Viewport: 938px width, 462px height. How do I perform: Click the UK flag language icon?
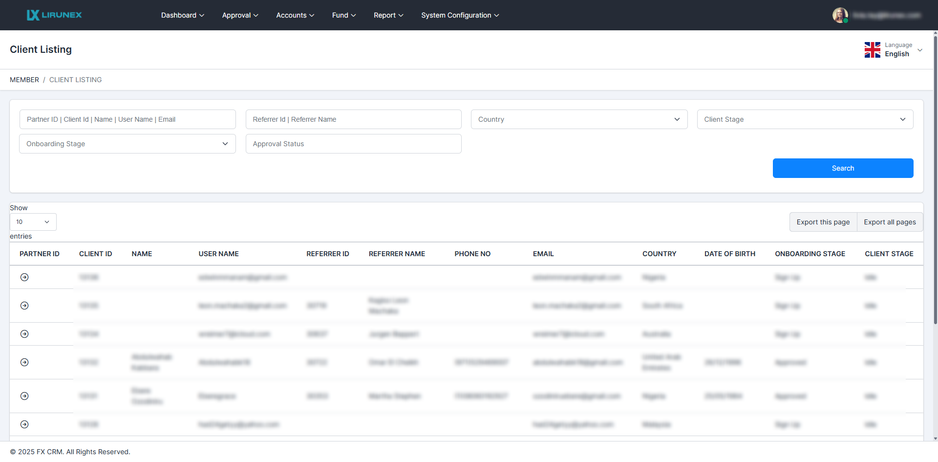pos(872,50)
